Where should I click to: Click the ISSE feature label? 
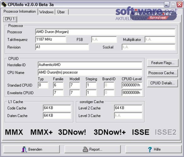coord(141,132)
